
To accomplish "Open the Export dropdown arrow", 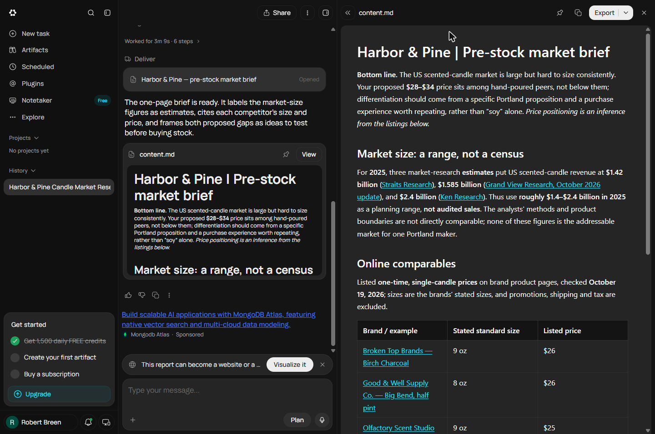I will pyautogui.click(x=626, y=13).
